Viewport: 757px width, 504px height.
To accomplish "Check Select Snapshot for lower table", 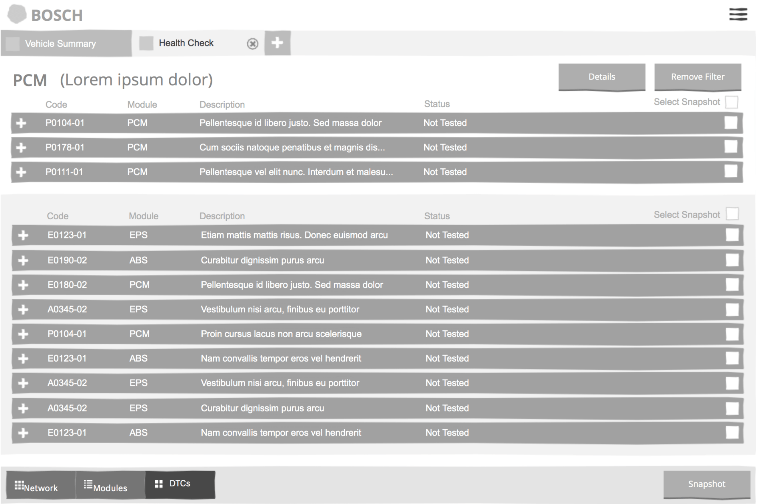I will click(x=732, y=214).
